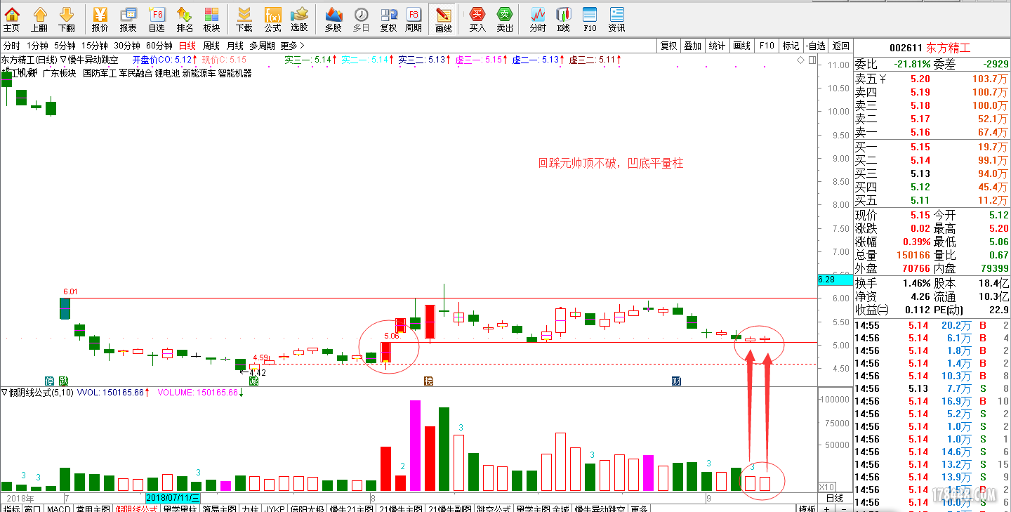Click the diamond icon at chart top-right
1011x512 pixels.
(x=802, y=60)
